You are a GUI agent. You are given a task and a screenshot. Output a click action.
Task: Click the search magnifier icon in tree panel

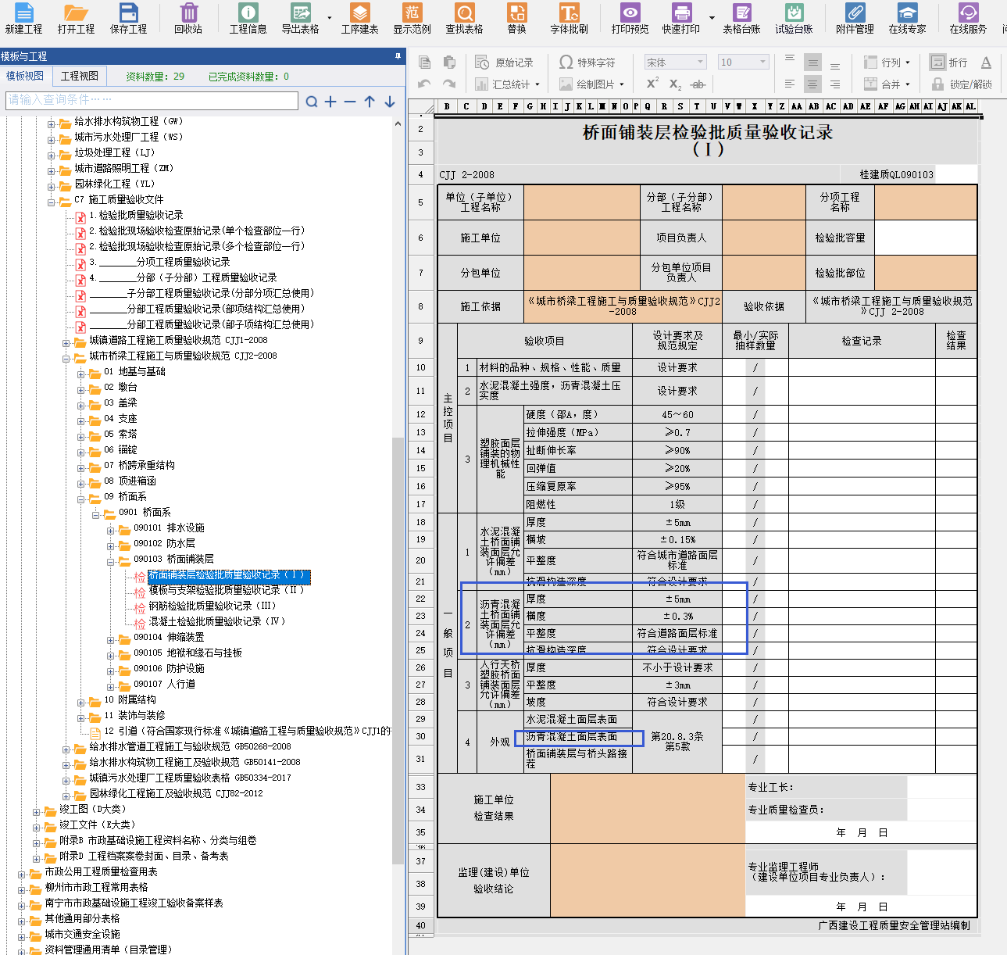pyautogui.click(x=312, y=102)
